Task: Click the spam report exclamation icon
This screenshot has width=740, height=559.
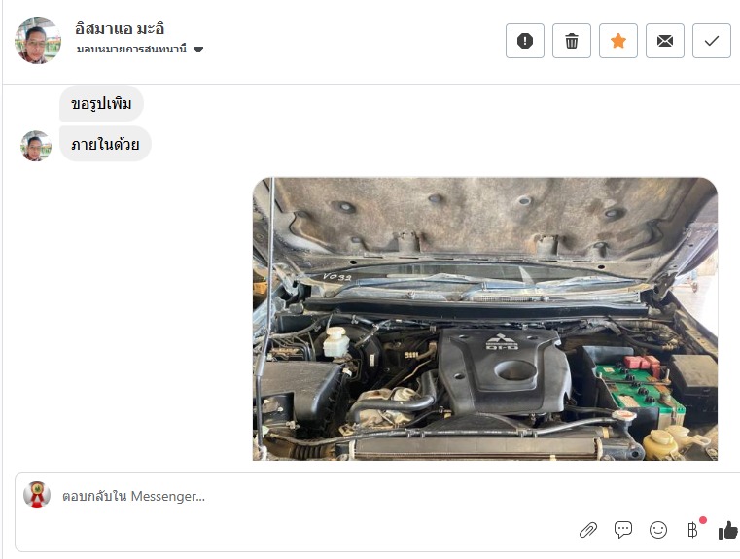Action: click(525, 41)
